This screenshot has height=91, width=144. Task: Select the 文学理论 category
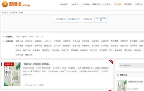click(x=105, y=46)
